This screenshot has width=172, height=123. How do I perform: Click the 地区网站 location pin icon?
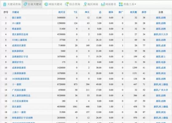pyautogui.click(x=85, y=4)
